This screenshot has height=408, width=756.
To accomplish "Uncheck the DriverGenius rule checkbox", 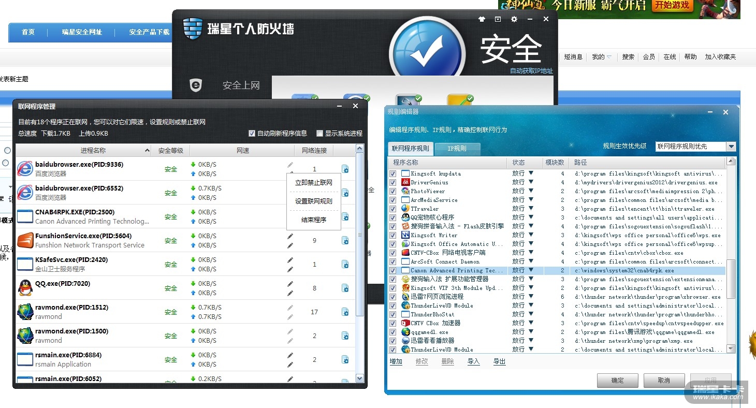I will pyautogui.click(x=393, y=182).
